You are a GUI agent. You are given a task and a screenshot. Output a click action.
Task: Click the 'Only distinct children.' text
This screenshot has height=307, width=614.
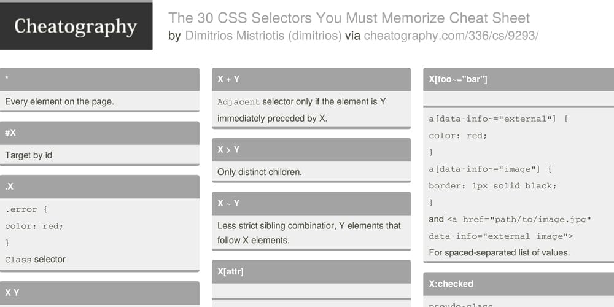pyautogui.click(x=260, y=173)
